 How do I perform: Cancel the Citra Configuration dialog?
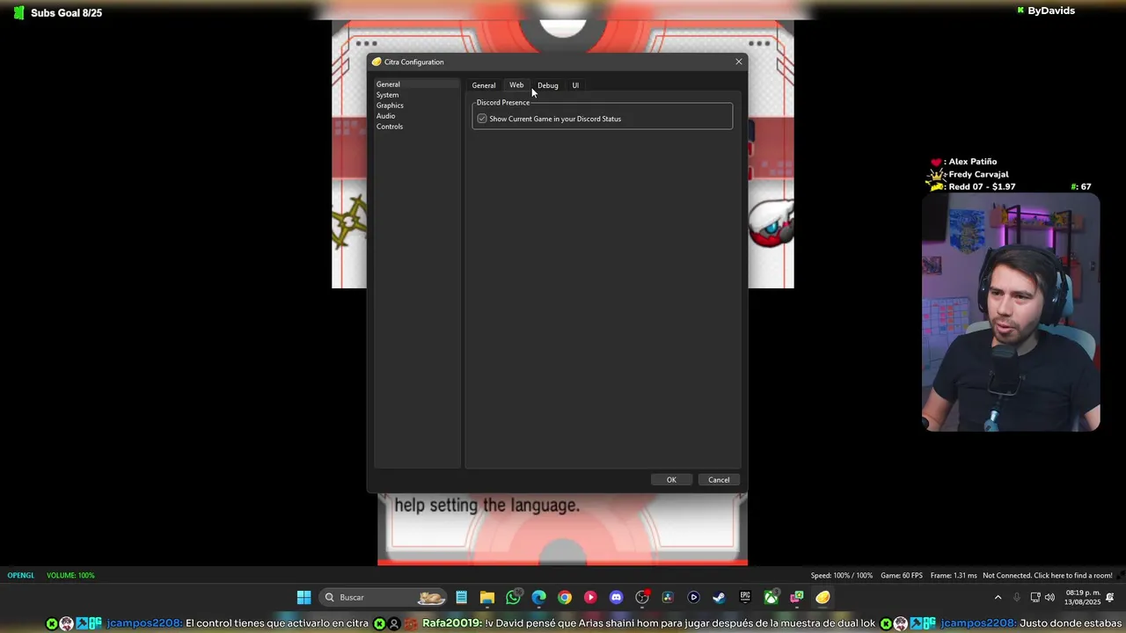pyautogui.click(x=719, y=480)
